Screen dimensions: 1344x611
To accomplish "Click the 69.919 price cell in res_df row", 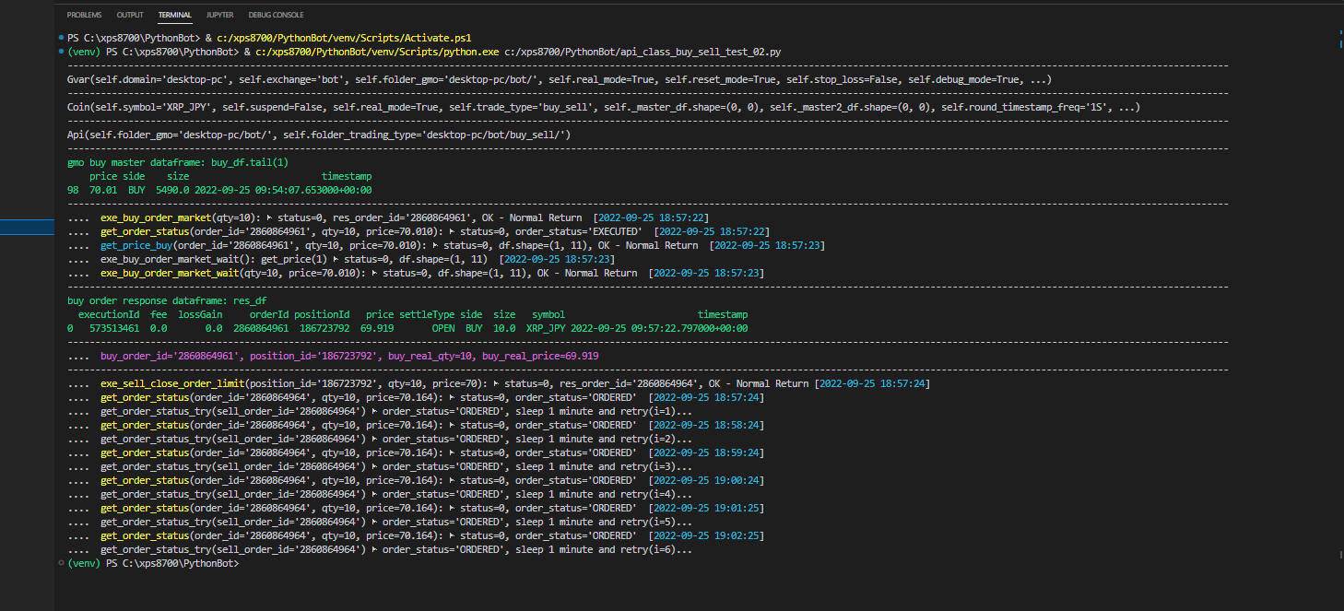I will pyautogui.click(x=376, y=328).
